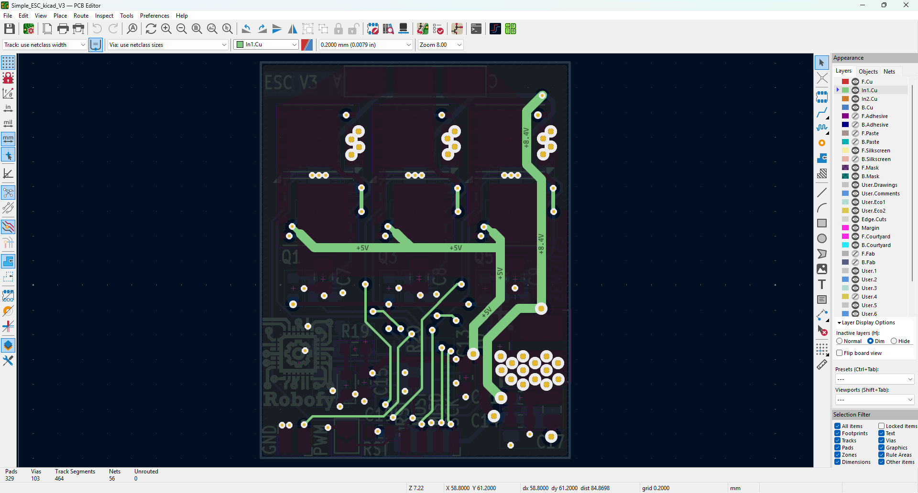Image resolution: width=918 pixels, height=493 pixels.
Task: Open the Print icon
Action: (63, 29)
